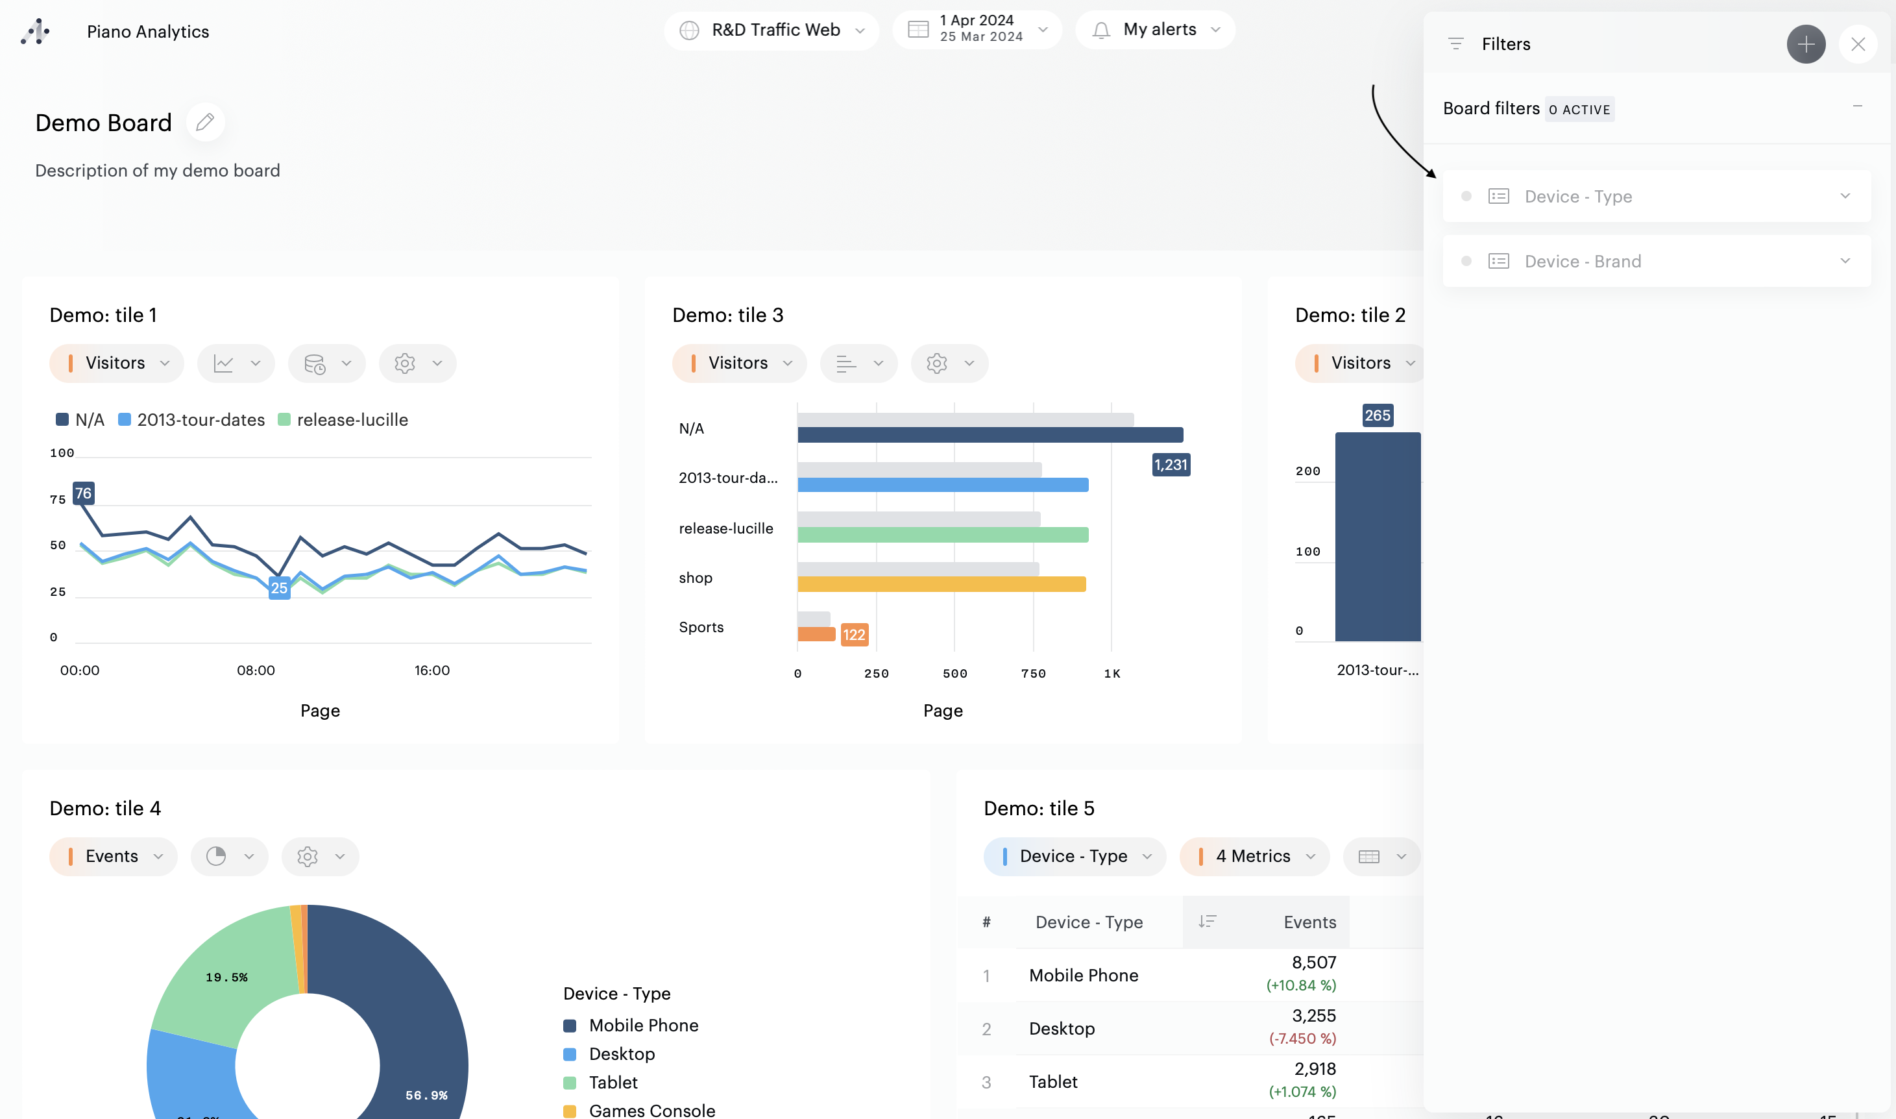Open the date range picker 1 Apr 2024
The width and height of the screenshot is (1896, 1119).
[x=977, y=29]
